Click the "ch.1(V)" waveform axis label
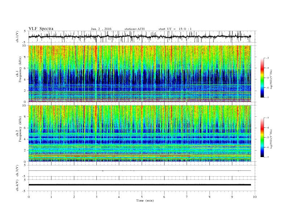This screenshot has width=287, height=221. 17,36
